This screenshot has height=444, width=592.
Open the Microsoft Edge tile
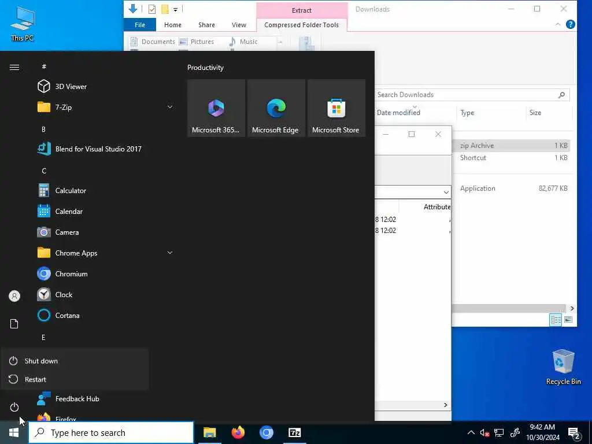tap(276, 108)
